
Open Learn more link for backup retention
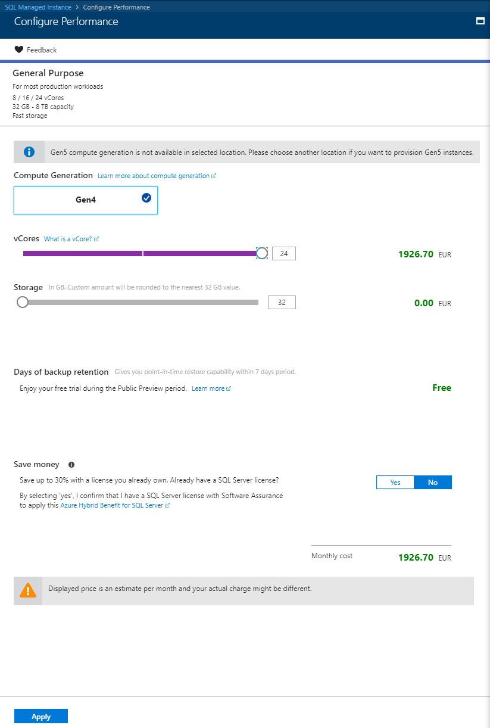(x=211, y=389)
